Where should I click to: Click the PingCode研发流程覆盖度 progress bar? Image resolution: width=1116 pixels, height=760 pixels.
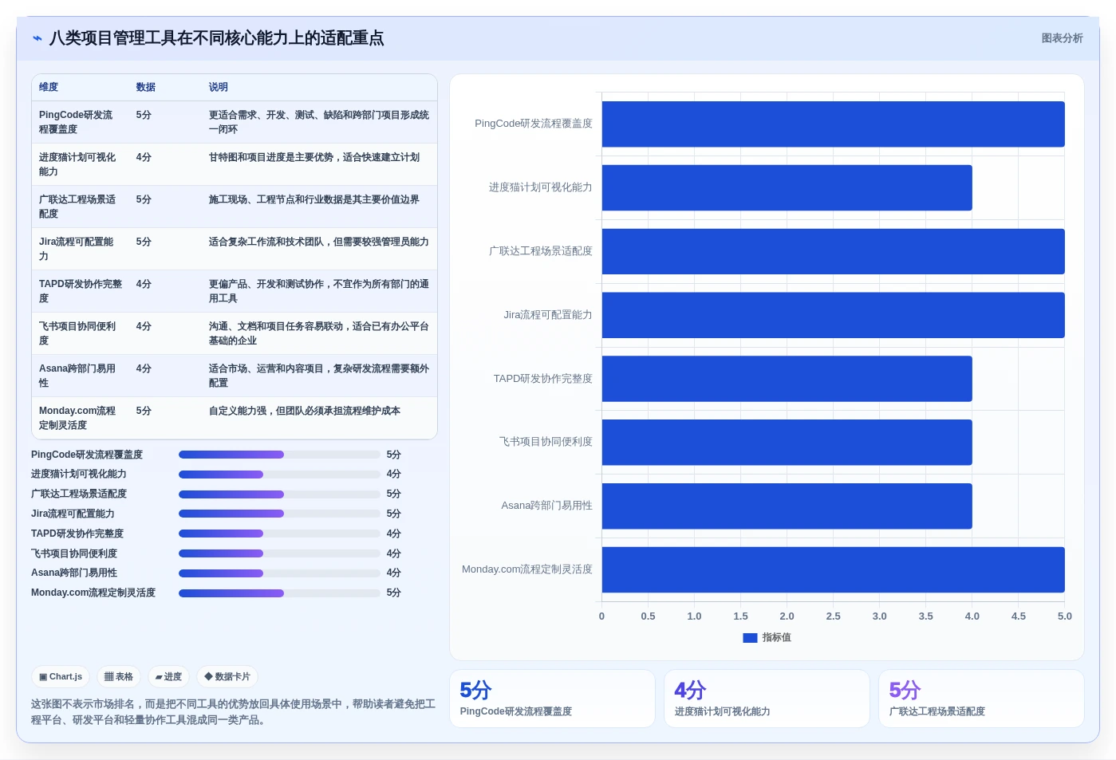click(279, 455)
